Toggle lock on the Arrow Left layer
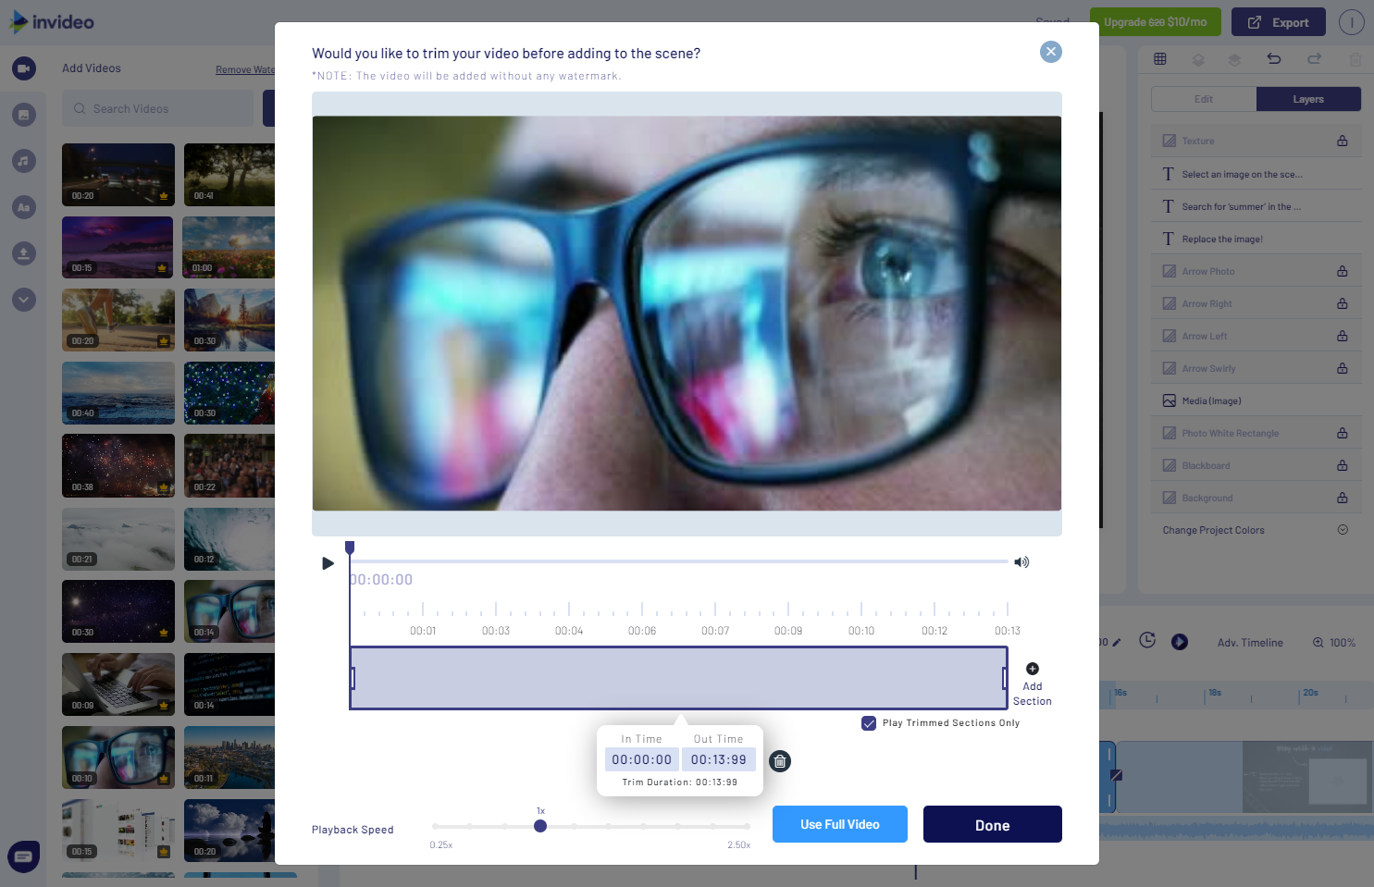This screenshot has width=1374, height=887. click(x=1343, y=337)
